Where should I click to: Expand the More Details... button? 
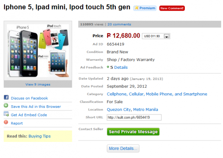coord(123,148)
